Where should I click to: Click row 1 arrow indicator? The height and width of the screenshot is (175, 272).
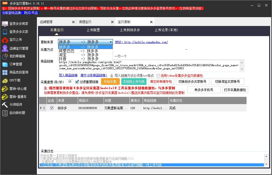click(41, 108)
